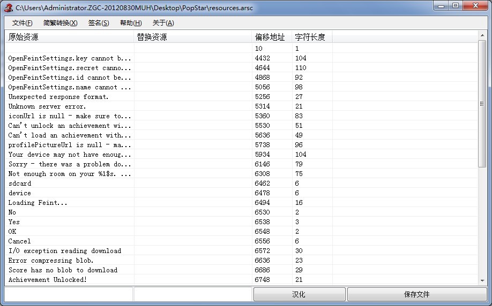The height and width of the screenshot is (306, 492).
Task: Select 'Unexpected response format.' row
Action: tap(241, 96)
